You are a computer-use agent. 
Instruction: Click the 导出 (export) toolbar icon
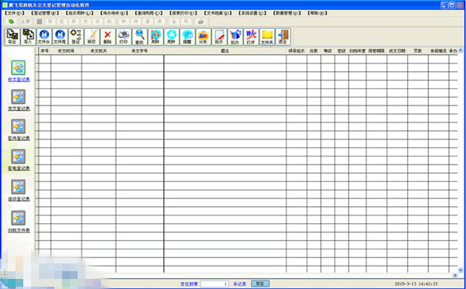click(x=12, y=36)
